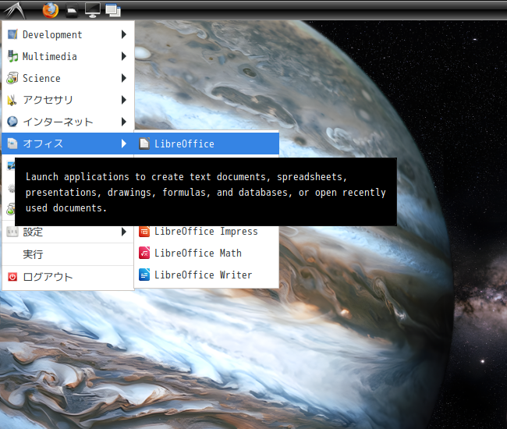Choose ログアウト from the menu
The width and height of the screenshot is (507, 429).
pyautogui.click(x=68, y=277)
